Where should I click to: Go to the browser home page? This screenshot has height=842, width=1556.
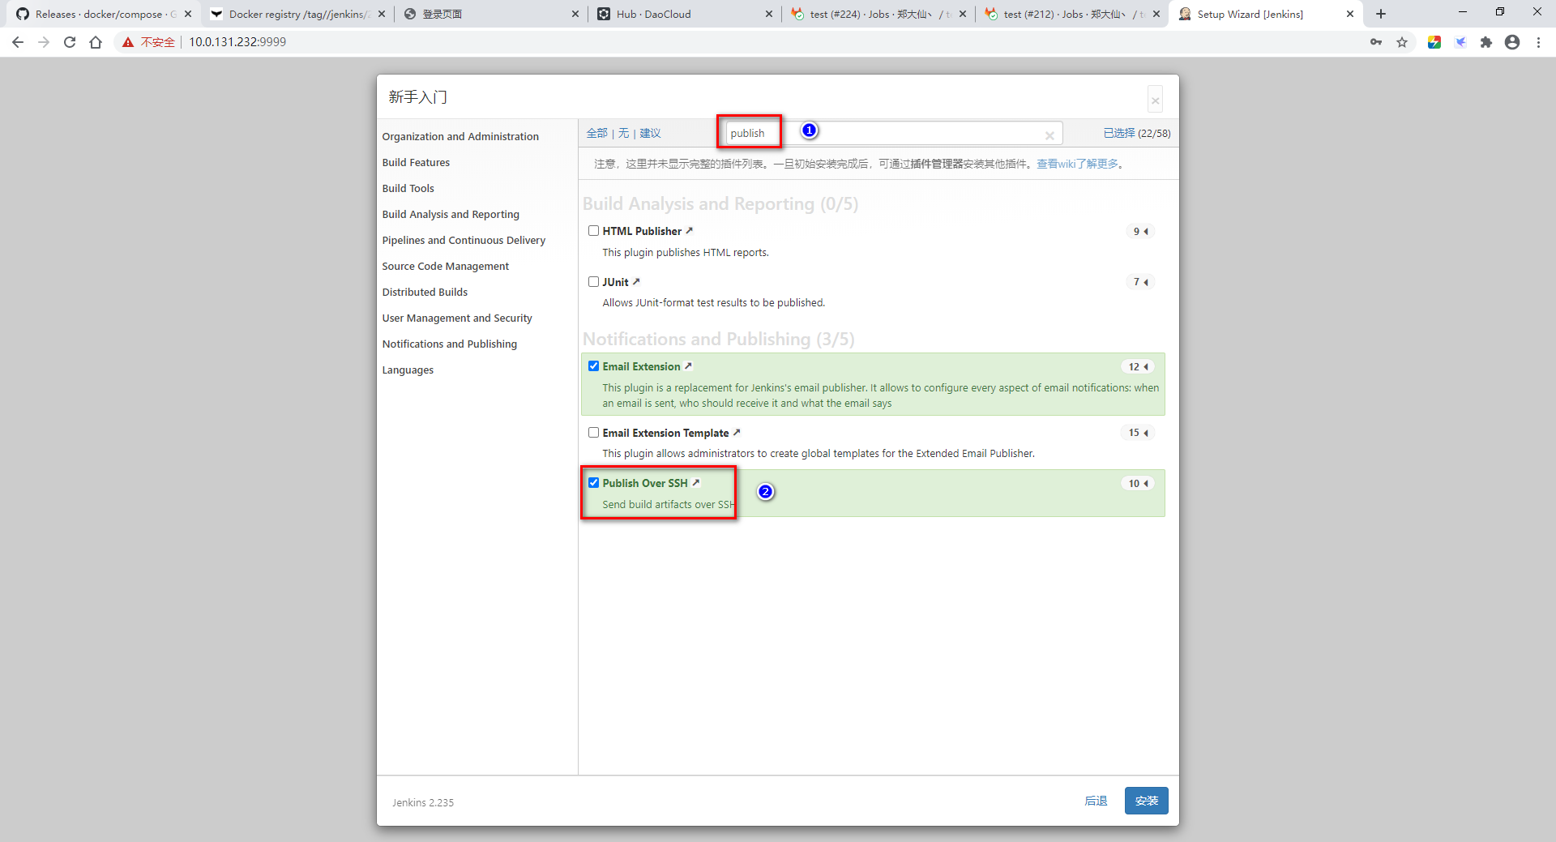tap(96, 42)
